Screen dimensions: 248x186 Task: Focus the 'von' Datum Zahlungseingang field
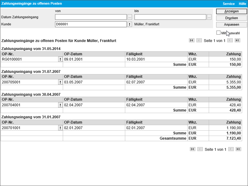click(91, 17)
